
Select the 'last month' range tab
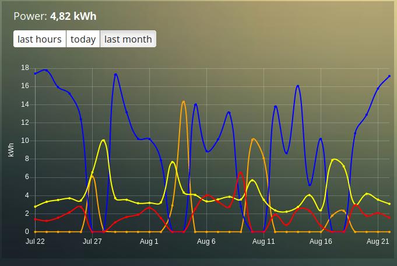[x=128, y=39]
